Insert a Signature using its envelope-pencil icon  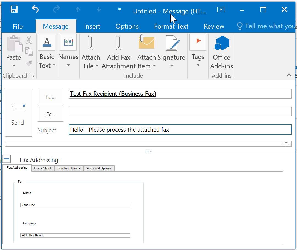(x=172, y=43)
